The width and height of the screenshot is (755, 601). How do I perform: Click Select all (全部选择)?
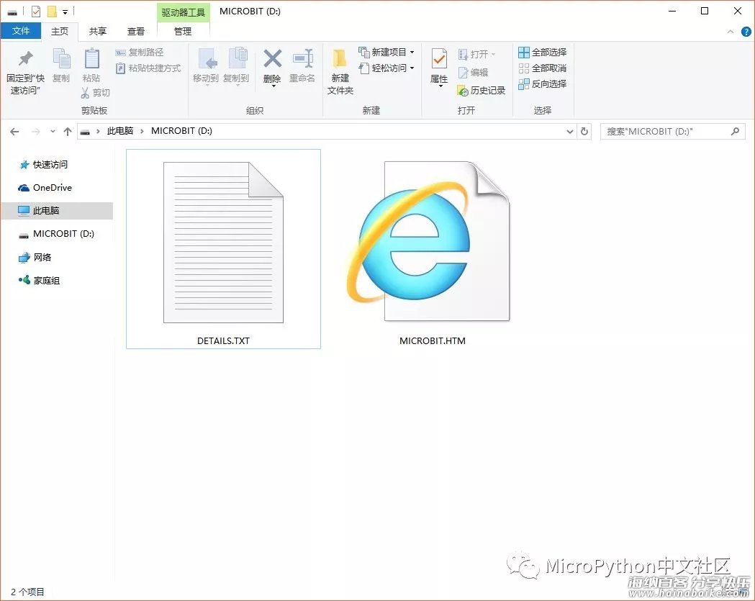[542, 52]
